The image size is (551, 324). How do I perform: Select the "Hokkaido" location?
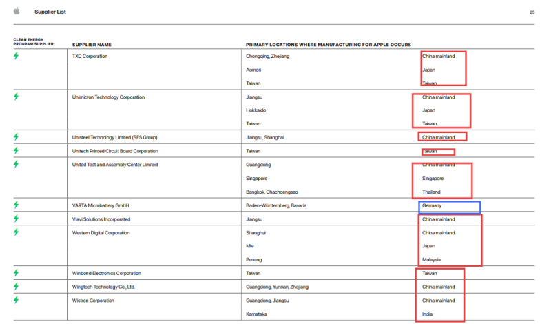(x=256, y=110)
